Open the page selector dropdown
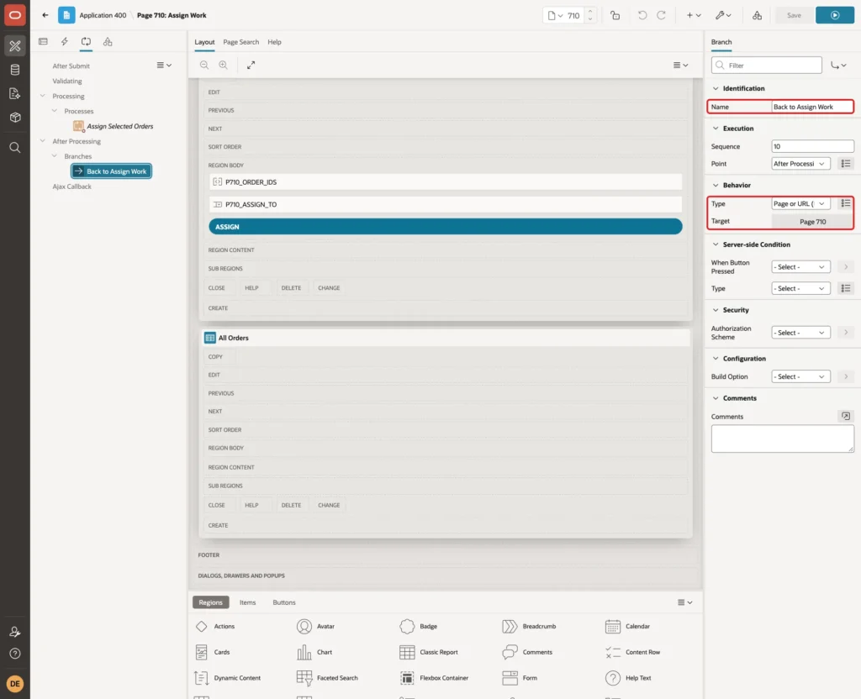This screenshot has height=699, width=861. [x=555, y=15]
